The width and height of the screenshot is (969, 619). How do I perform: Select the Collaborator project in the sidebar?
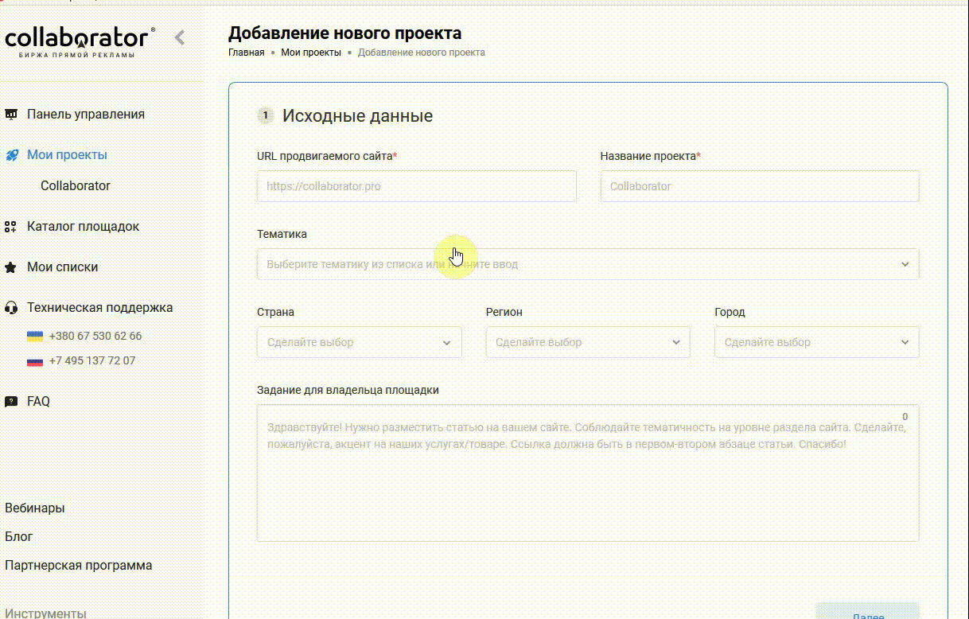point(75,185)
